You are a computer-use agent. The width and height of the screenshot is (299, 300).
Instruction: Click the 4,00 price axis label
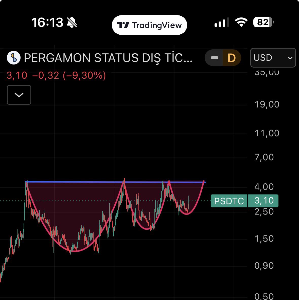click(264, 187)
